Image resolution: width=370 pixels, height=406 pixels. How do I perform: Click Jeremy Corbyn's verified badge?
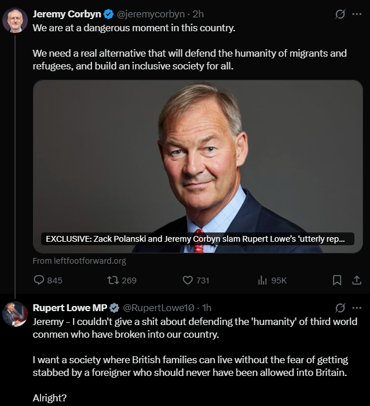(108, 14)
